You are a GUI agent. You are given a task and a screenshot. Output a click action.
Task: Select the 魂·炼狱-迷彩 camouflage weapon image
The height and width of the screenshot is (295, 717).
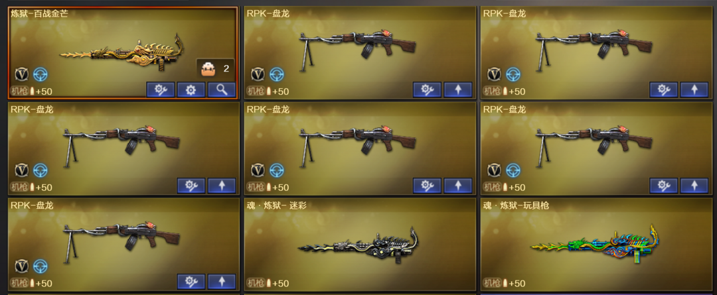(358, 246)
